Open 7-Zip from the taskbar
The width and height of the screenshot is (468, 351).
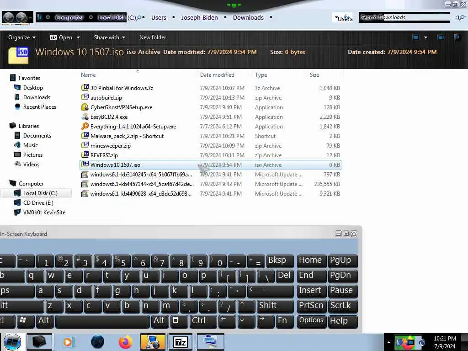click(181, 342)
